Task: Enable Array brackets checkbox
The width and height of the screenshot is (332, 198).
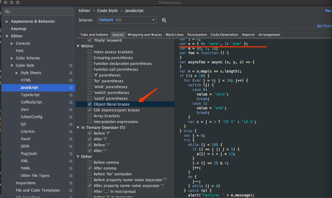Action: click(90, 116)
